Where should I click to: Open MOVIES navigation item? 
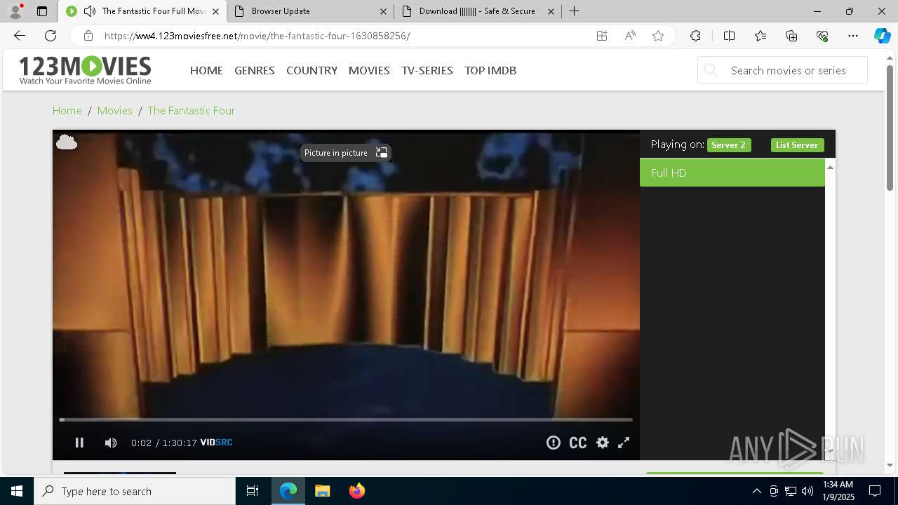[369, 70]
